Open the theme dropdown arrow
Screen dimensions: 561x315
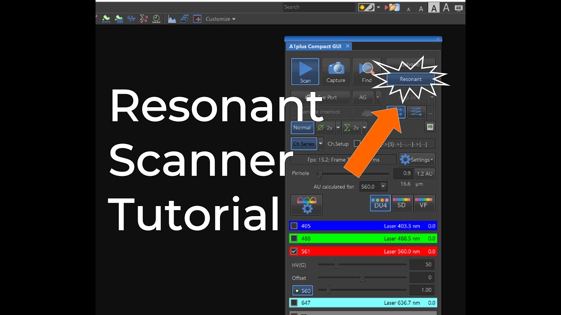(378, 8)
